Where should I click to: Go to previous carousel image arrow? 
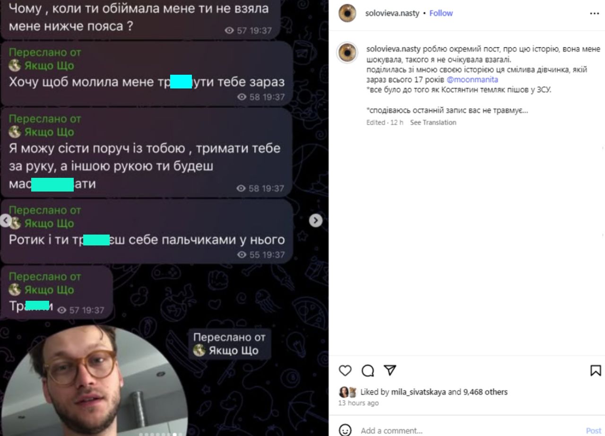(x=6, y=220)
